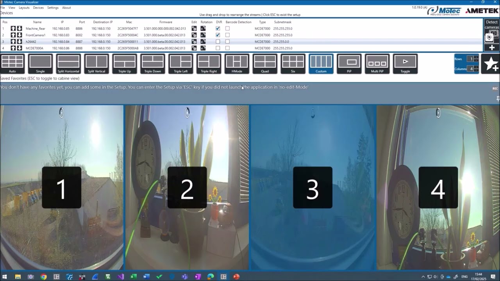The width and height of the screenshot is (500, 281).
Task: Open Edit settings for MCDE7000A
Action: coord(194,48)
